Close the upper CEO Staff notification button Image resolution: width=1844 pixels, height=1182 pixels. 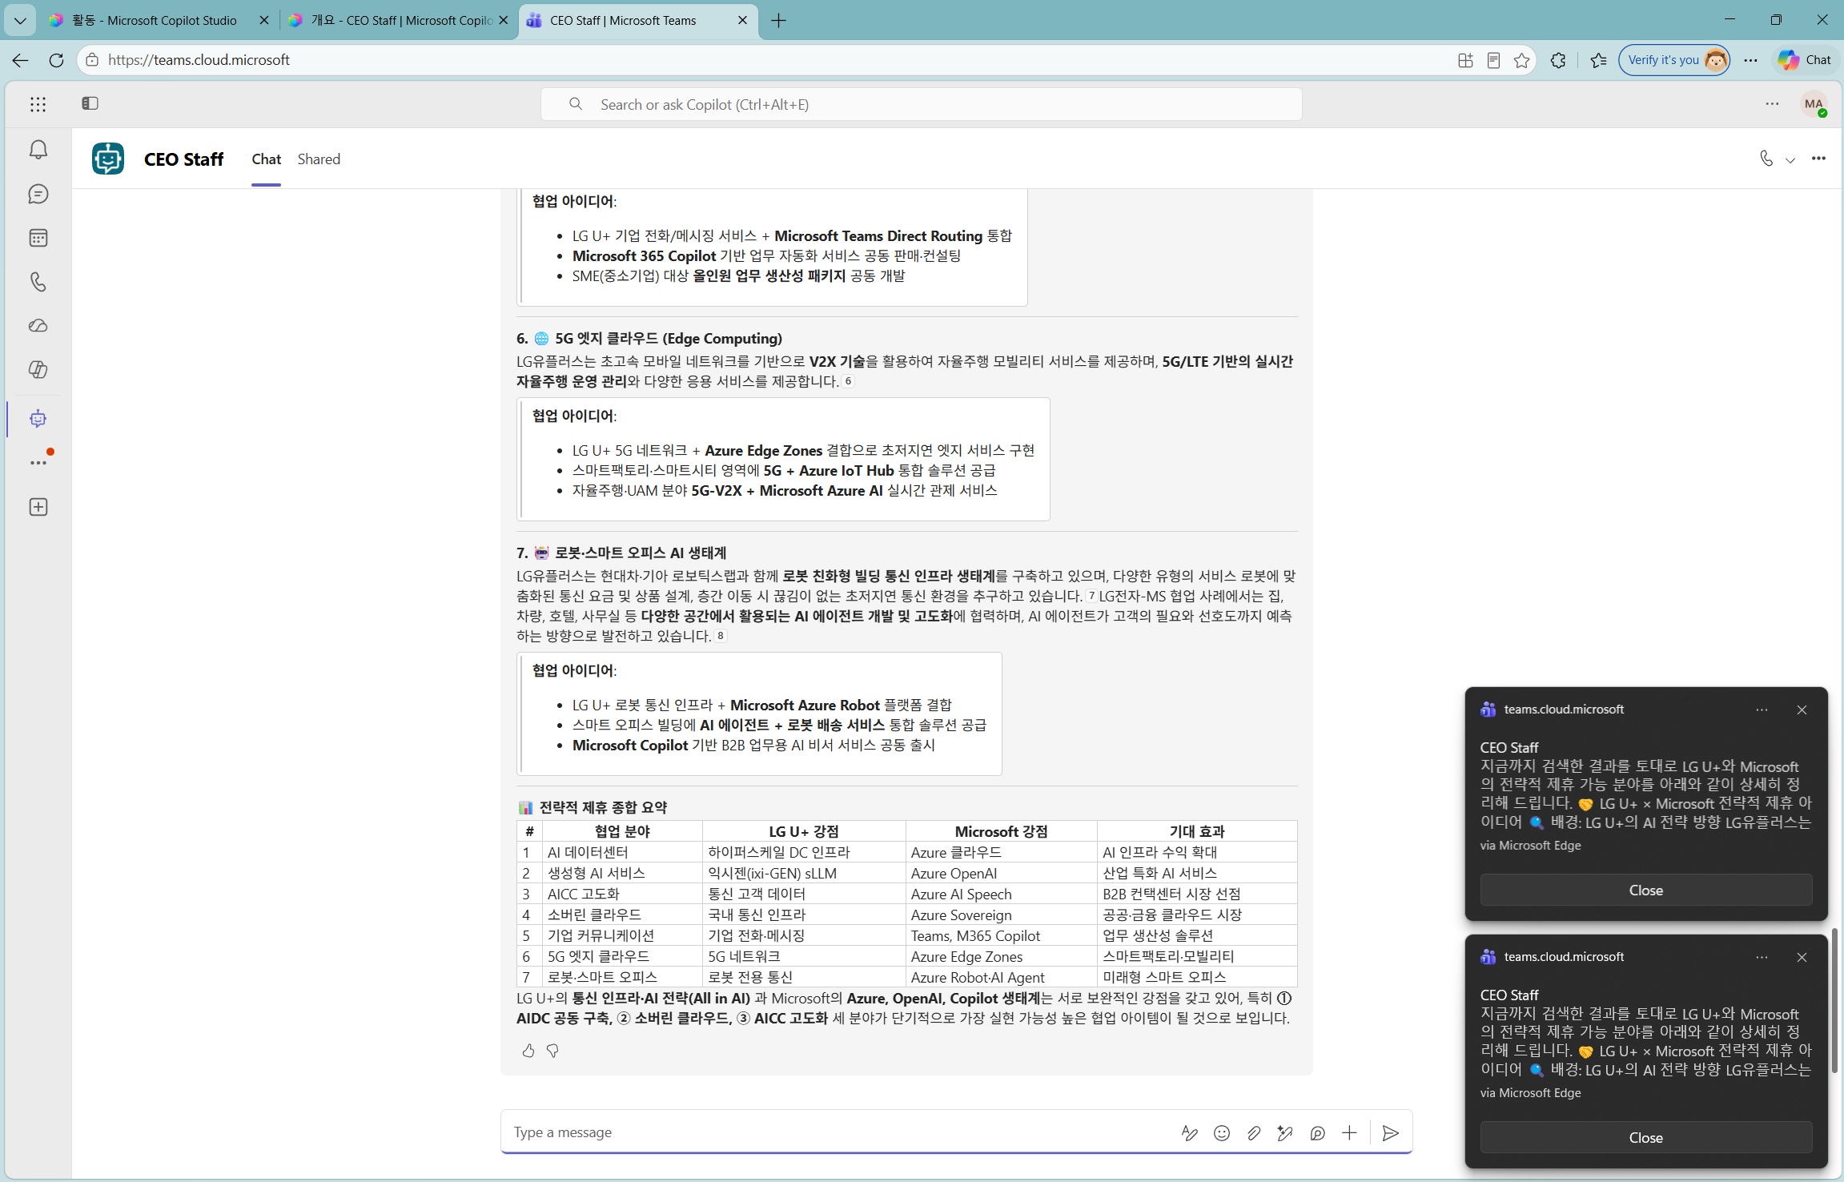(1645, 891)
